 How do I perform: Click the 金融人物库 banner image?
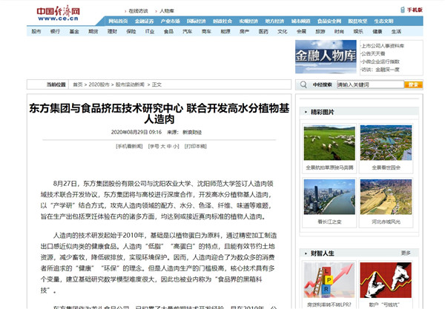point(326,57)
